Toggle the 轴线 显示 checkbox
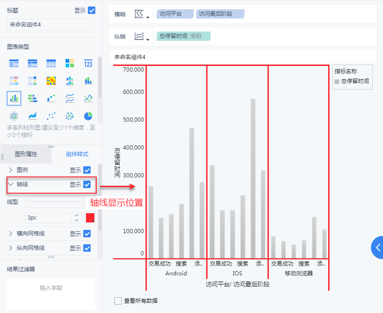This screenshot has height=313, width=383. (x=87, y=184)
